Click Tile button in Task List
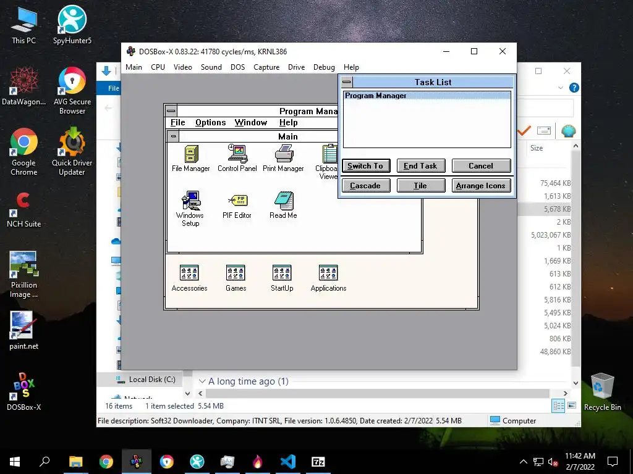 coord(421,185)
